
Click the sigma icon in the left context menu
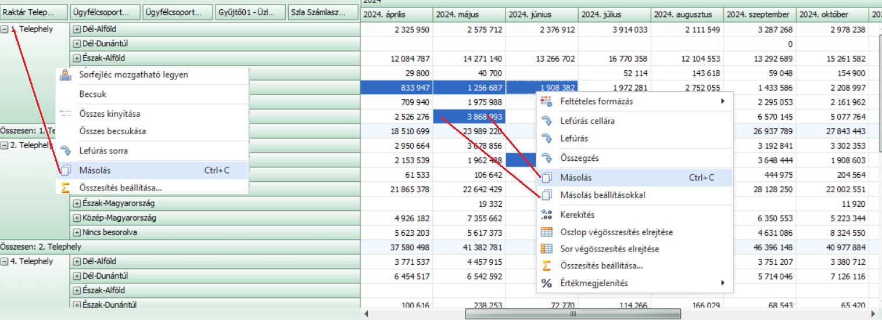click(x=66, y=188)
